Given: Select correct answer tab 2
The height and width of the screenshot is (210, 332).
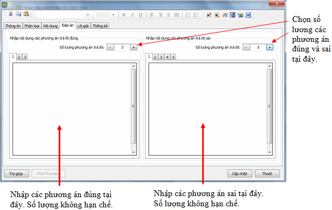Looking at the screenshot, I should (x=19, y=57).
